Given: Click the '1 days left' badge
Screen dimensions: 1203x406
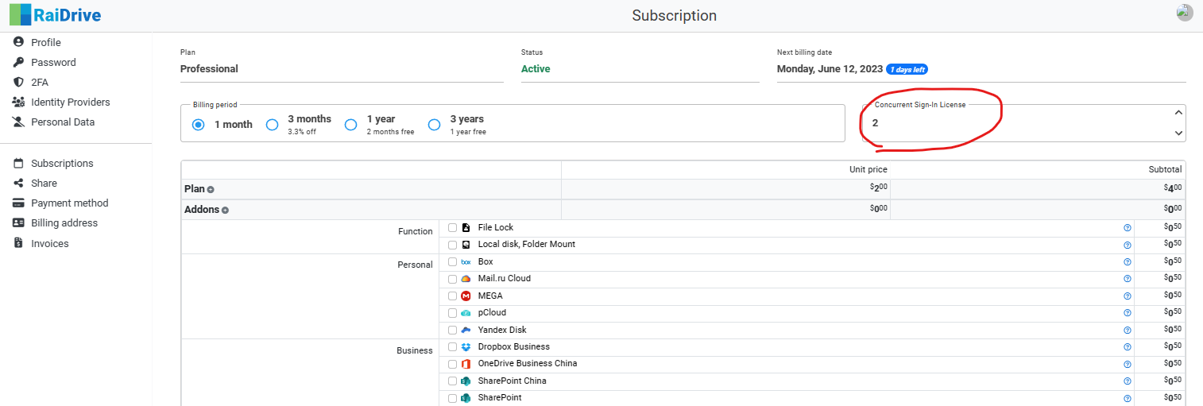Looking at the screenshot, I should click(x=907, y=69).
